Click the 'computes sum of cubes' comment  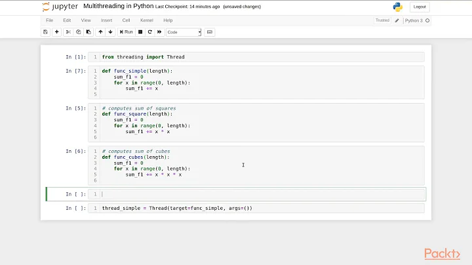(136, 151)
